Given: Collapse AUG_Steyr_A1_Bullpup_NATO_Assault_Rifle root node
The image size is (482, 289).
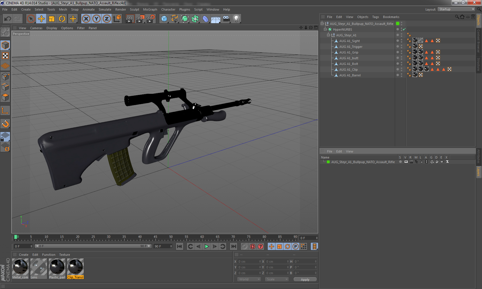Looking at the screenshot, I should (322, 23).
